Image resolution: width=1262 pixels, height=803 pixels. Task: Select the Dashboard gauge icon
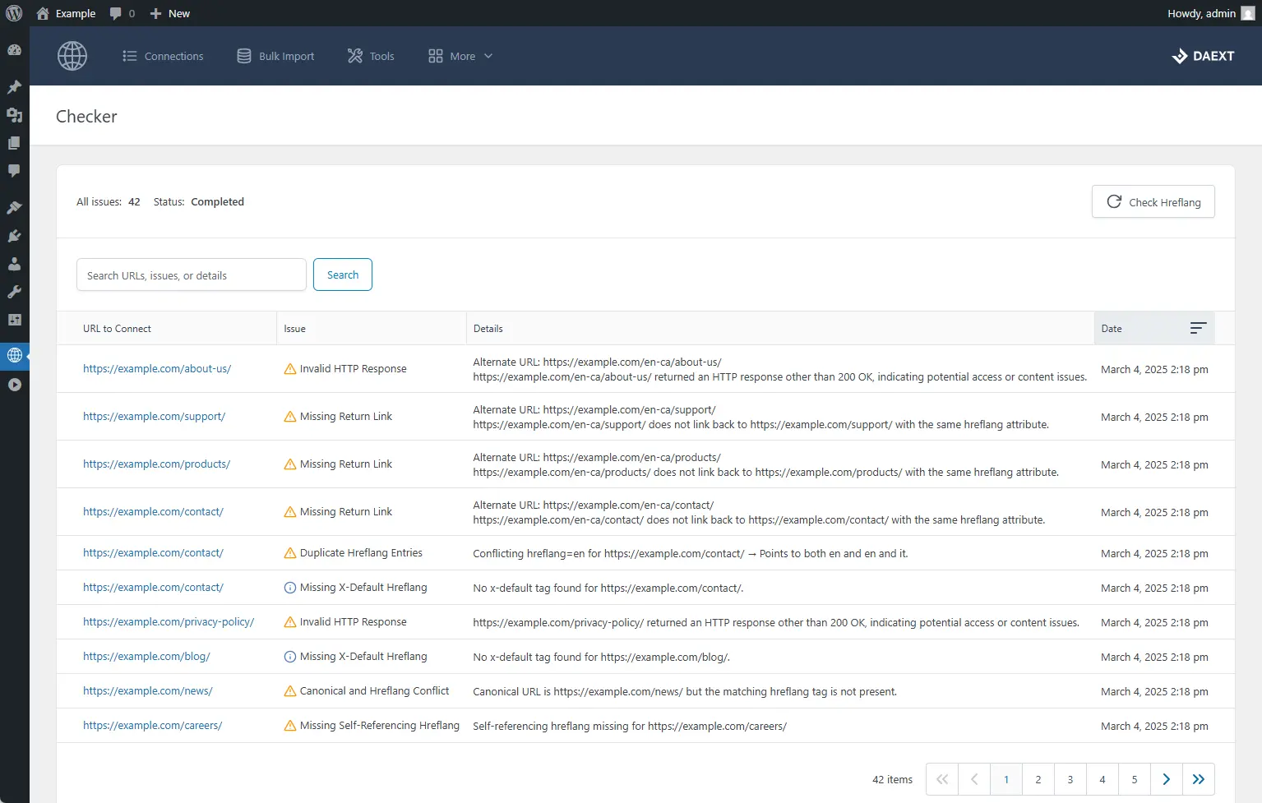coord(14,50)
